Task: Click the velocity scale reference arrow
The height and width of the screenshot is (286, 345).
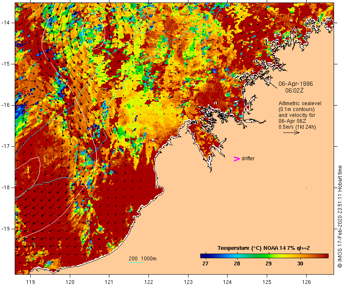Action: [x=291, y=132]
